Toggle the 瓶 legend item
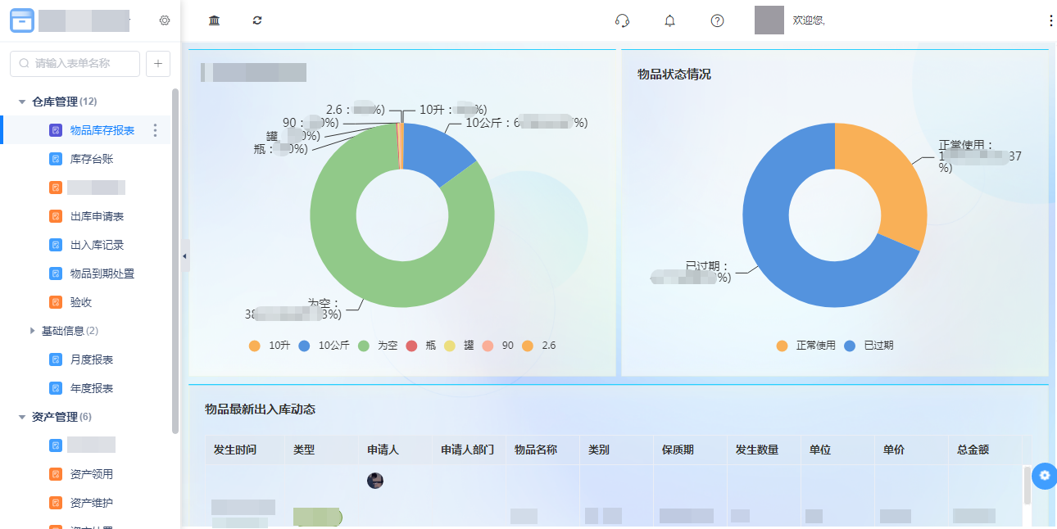Image resolution: width=1057 pixels, height=529 pixels. tap(421, 346)
